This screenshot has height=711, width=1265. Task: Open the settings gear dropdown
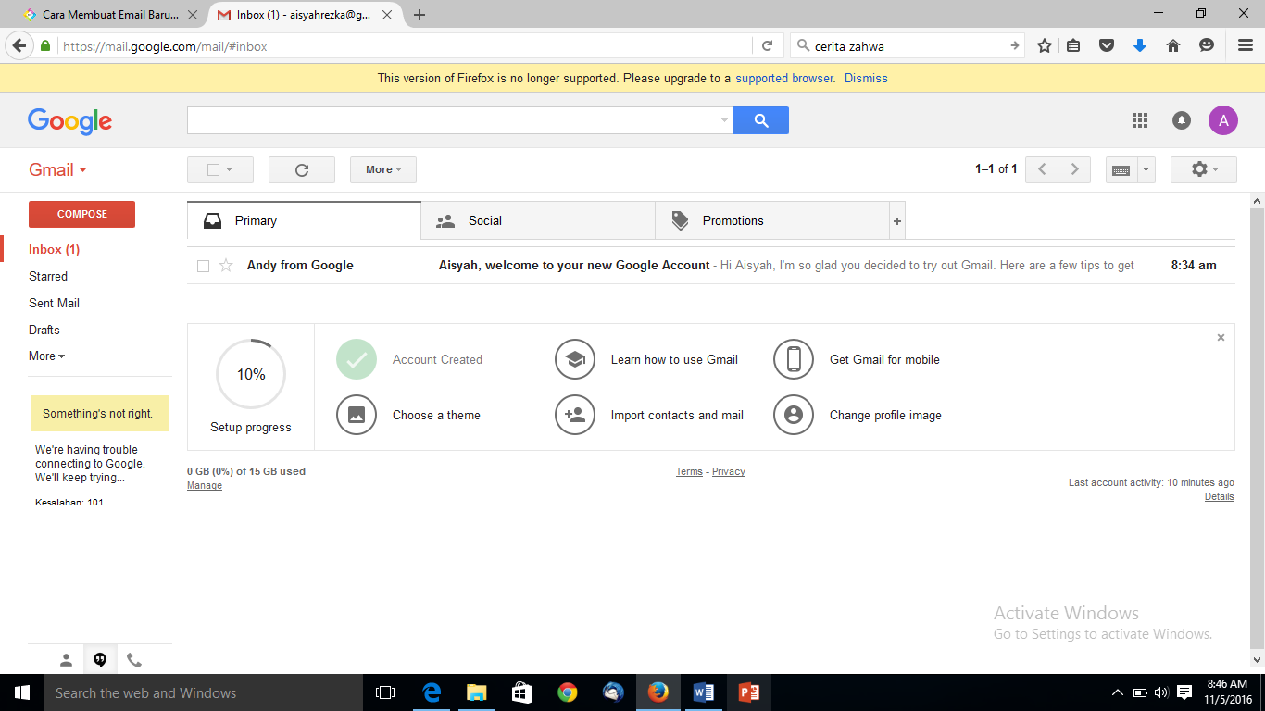tap(1204, 169)
